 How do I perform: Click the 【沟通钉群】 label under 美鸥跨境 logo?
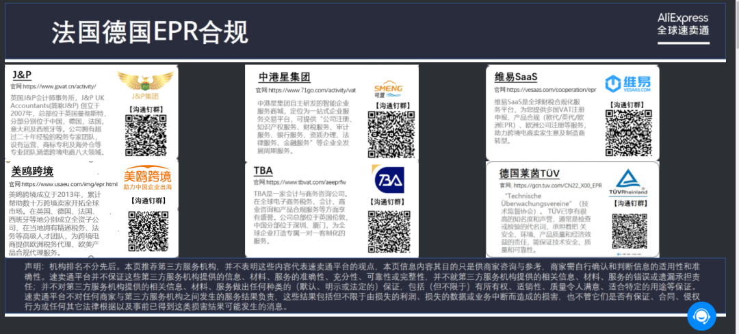(x=148, y=201)
